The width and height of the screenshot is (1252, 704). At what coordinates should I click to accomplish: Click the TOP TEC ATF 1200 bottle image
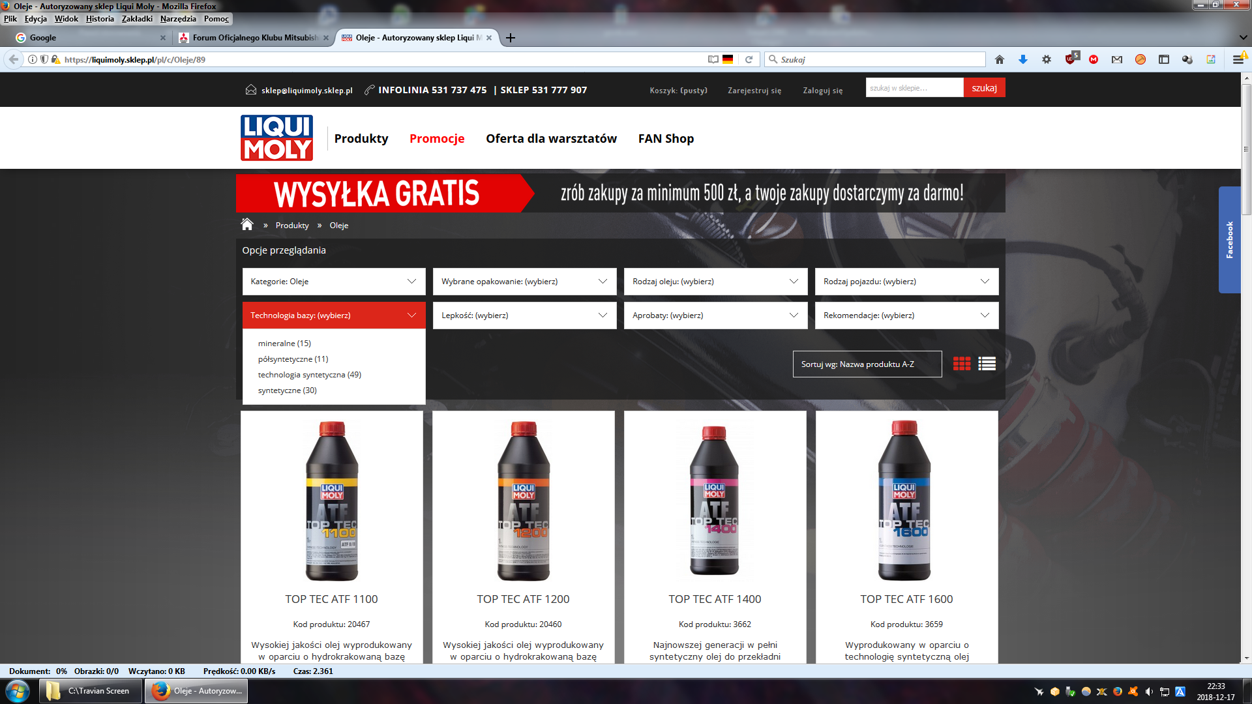pos(524,501)
